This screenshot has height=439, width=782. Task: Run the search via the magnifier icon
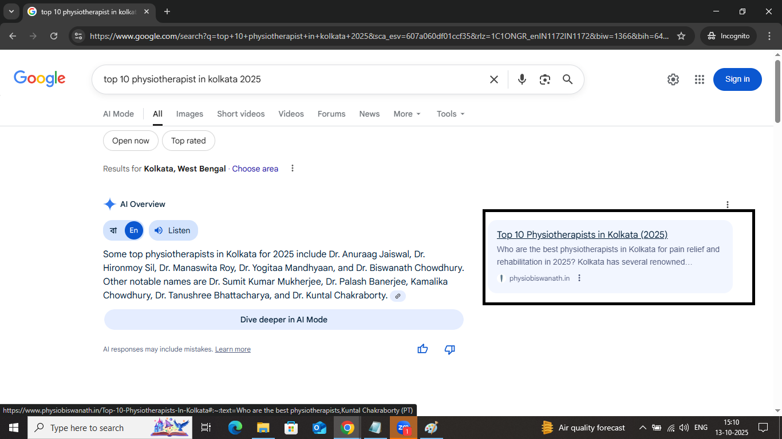tap(567, 79)
